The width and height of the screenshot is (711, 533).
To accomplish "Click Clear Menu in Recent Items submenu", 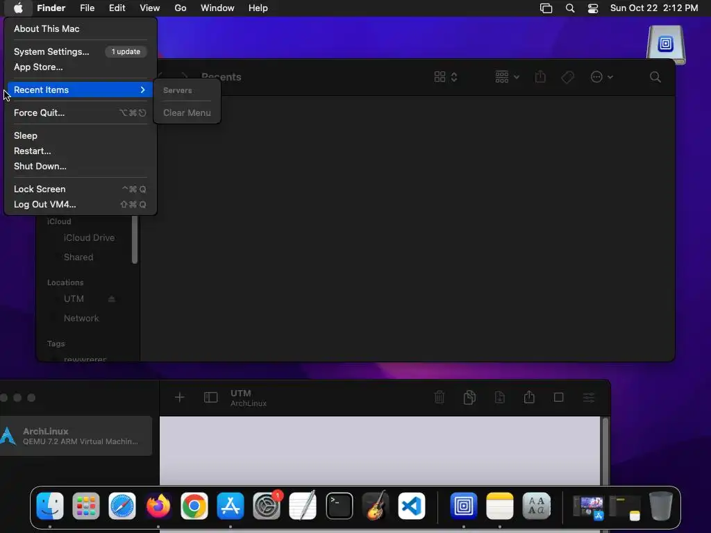I will click(x=187, y=113).
